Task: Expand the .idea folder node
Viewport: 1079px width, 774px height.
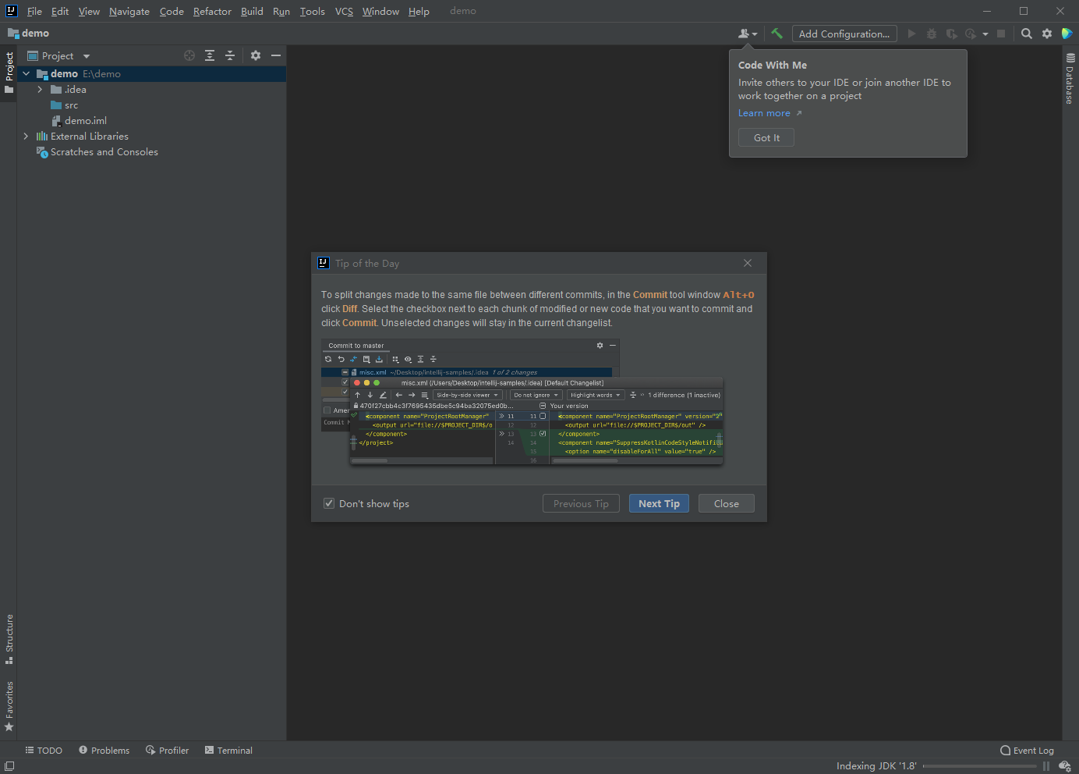Action: click(41, 89)
